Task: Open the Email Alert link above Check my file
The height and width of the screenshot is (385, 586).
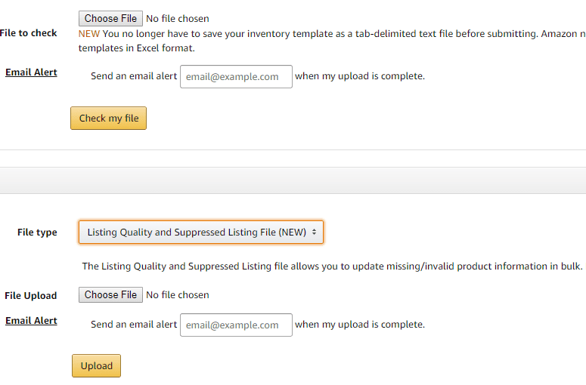Action: point(31,72)
